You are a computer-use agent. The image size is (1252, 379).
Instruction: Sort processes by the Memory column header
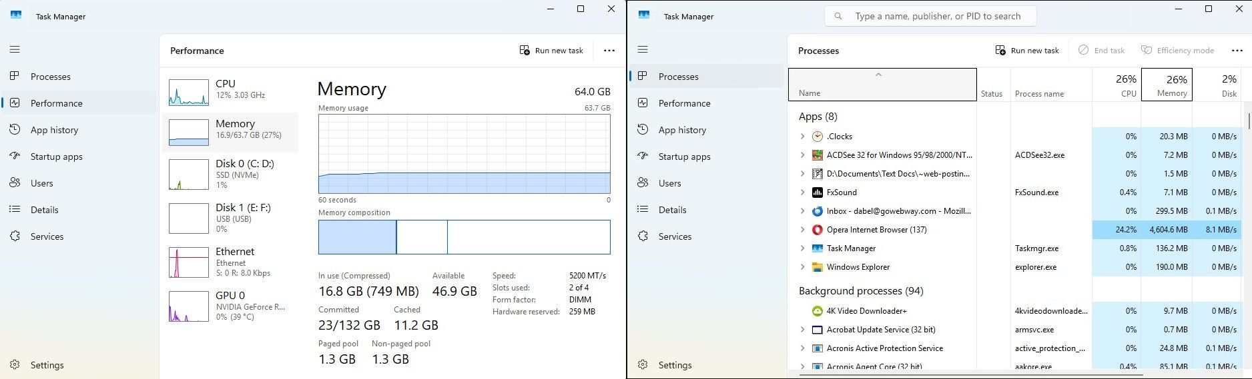coord(1166,85)
